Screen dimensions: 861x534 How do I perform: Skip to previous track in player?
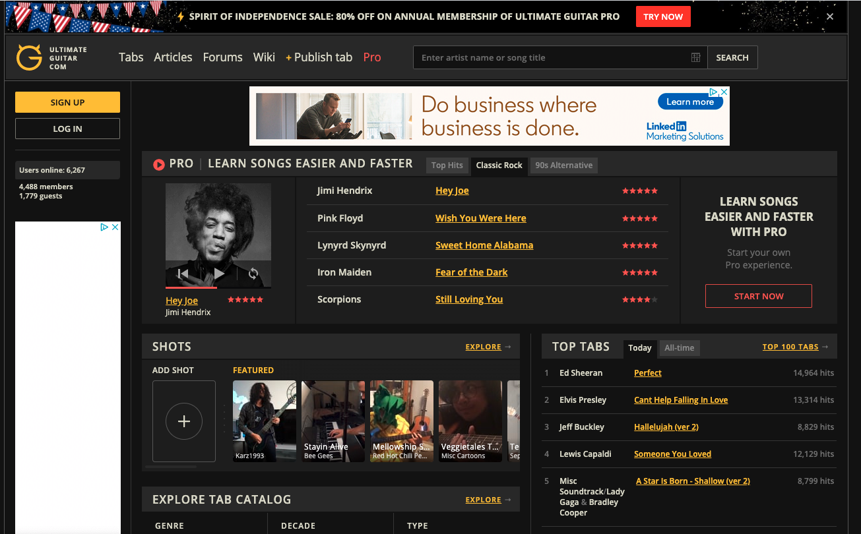pos(183,274)
